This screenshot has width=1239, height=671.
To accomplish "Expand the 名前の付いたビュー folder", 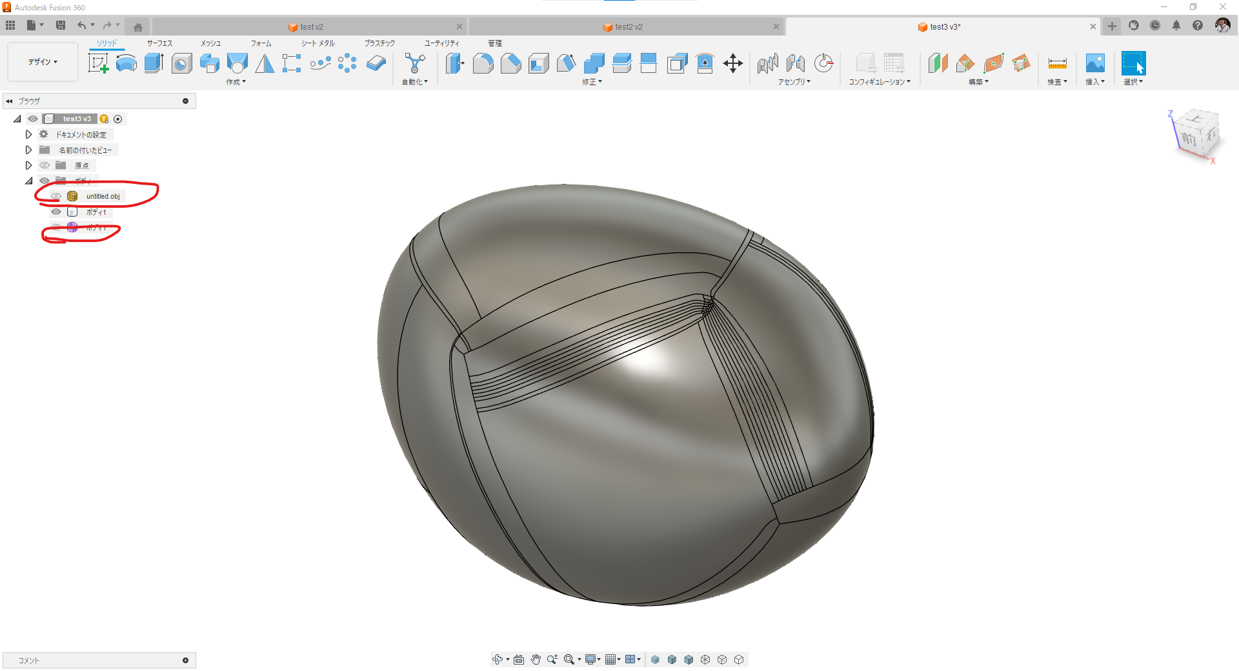I will pyautogui.click(x=28, y=150).
